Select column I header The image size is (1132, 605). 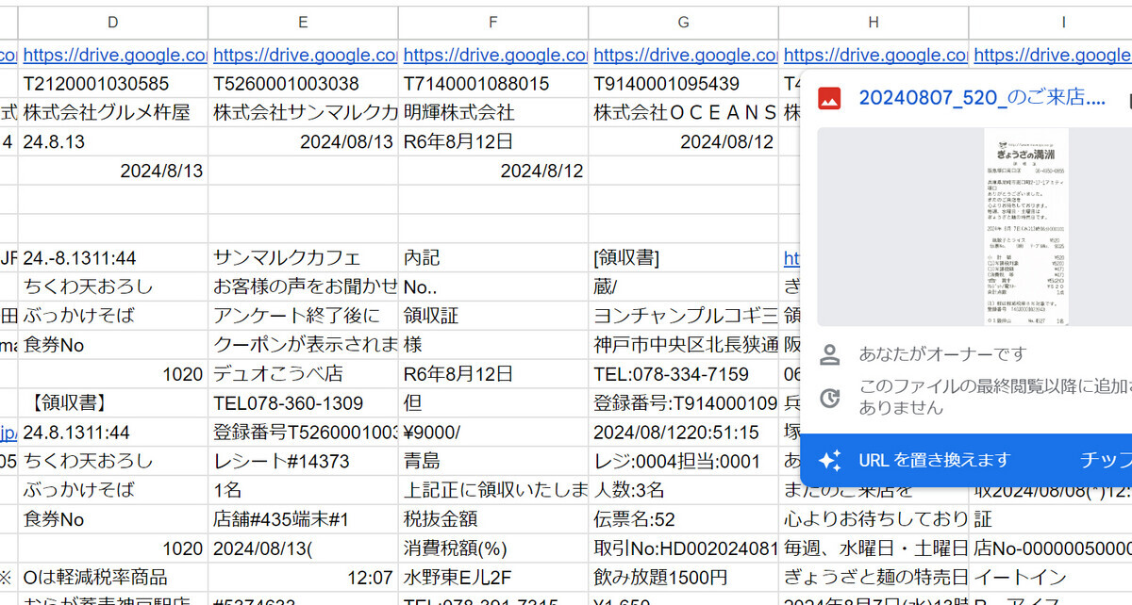pos(1064,22)
